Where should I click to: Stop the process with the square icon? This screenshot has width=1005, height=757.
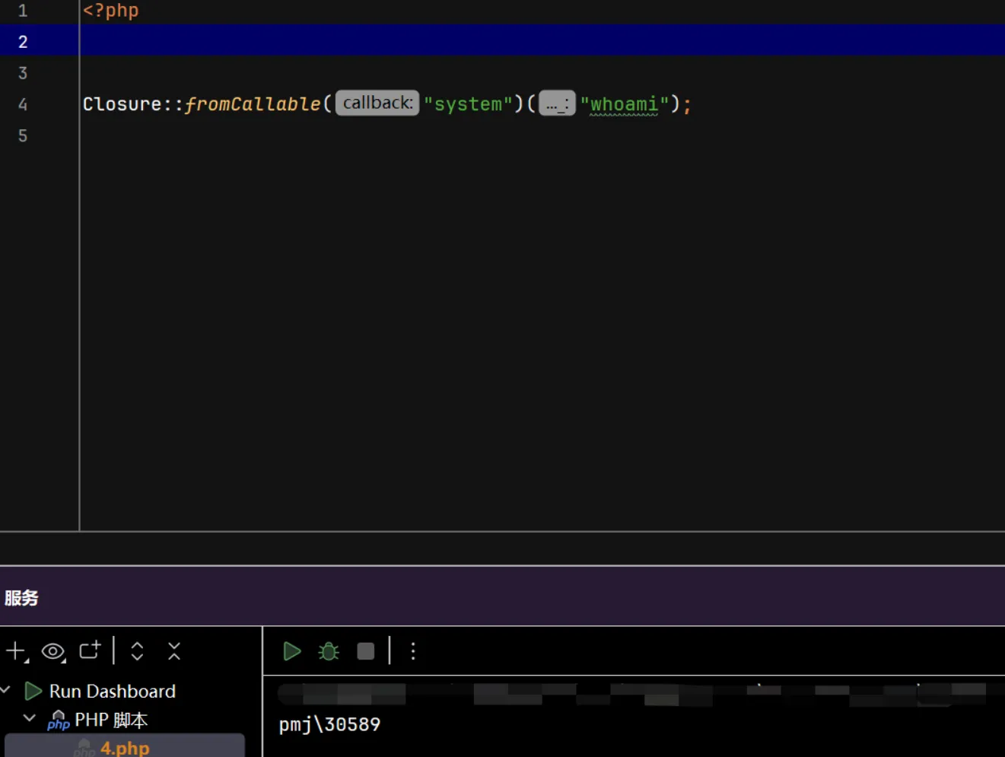point(366,651)
